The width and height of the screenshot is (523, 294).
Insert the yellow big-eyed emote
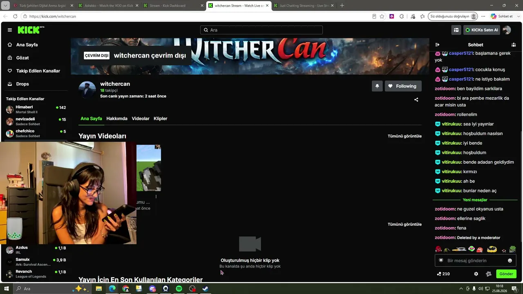tap(492, 249)
